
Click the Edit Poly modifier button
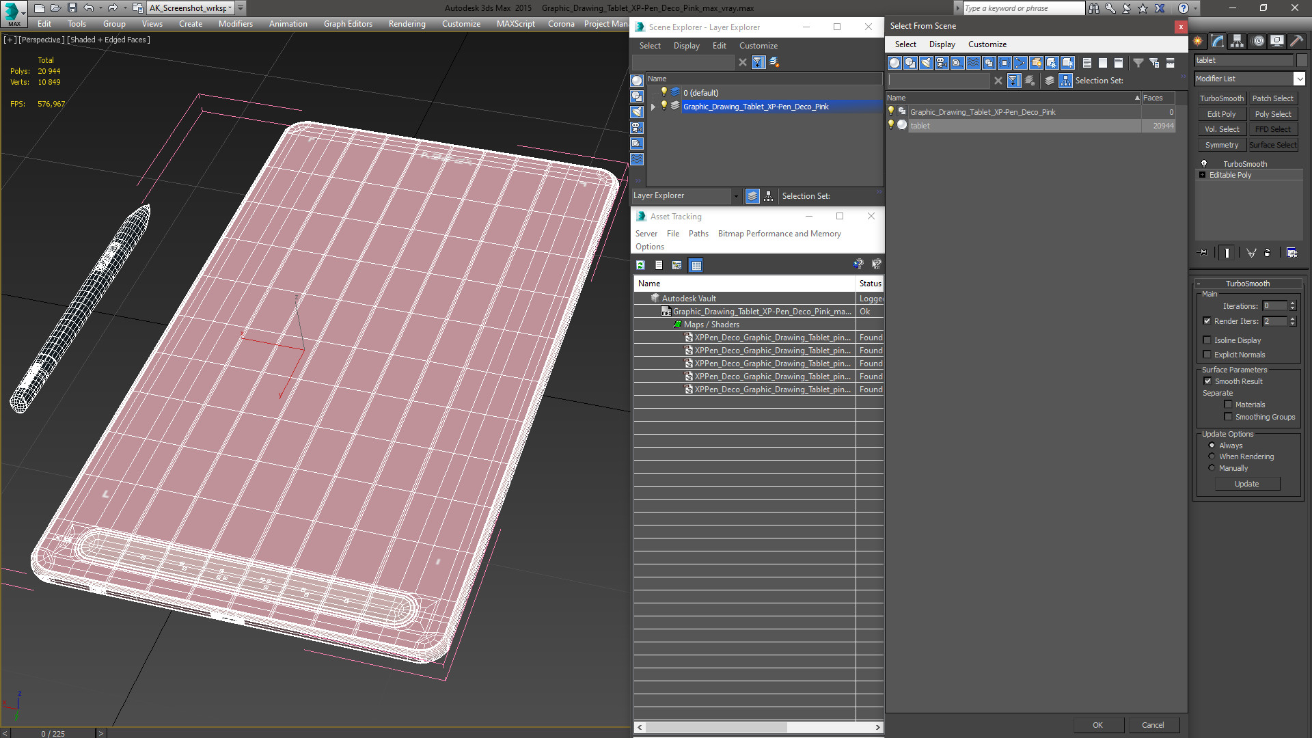1221,114
